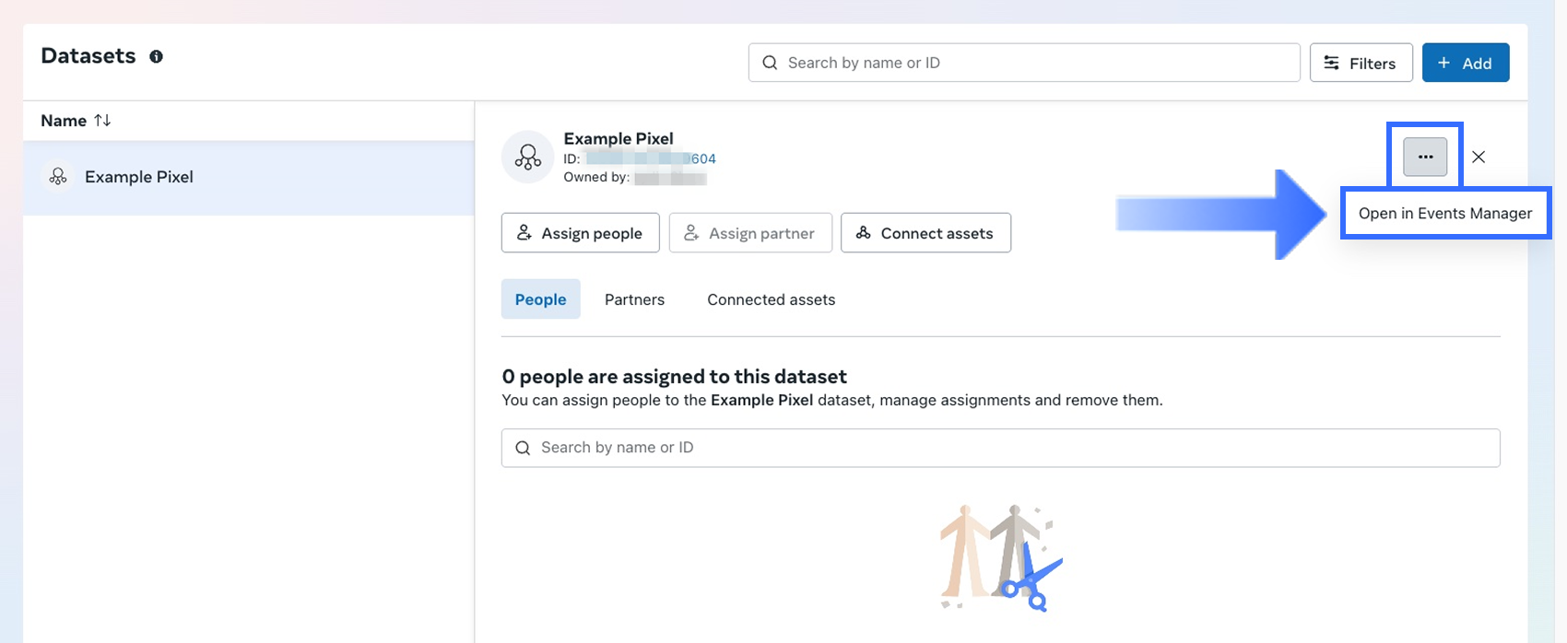Click the Connect assets button
The width and height of the screenshot is (1567, 643).
[925, 233]
